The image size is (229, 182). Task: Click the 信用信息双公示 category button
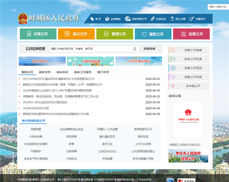(143, 129)
